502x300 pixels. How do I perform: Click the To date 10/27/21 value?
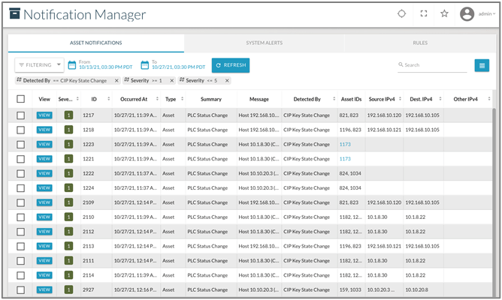(x=178, y=67)
